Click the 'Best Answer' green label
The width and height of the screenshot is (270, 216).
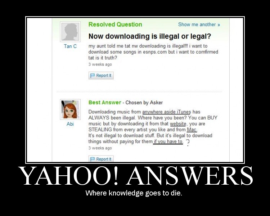click(105, 103)
